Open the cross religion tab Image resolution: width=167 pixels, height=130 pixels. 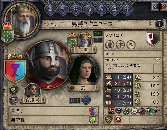[127, 9]
